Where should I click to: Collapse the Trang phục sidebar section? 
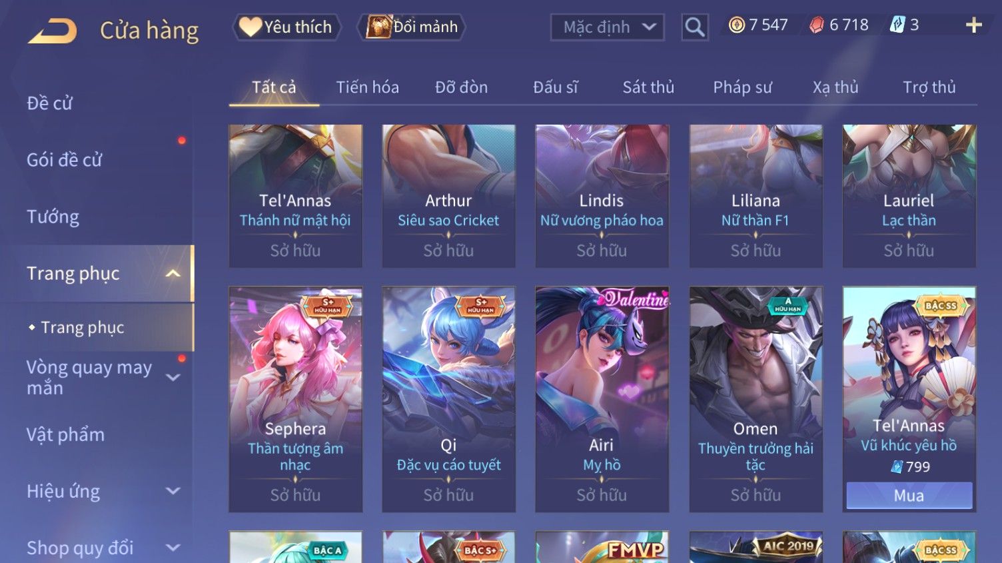[x=173, y=273]
